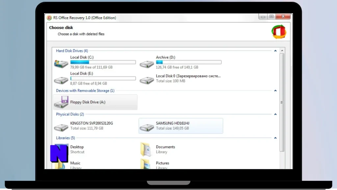Collapse Devices with Removable Storage group
The width and height of the screenshot is (337, 190).
click(275, 91)
